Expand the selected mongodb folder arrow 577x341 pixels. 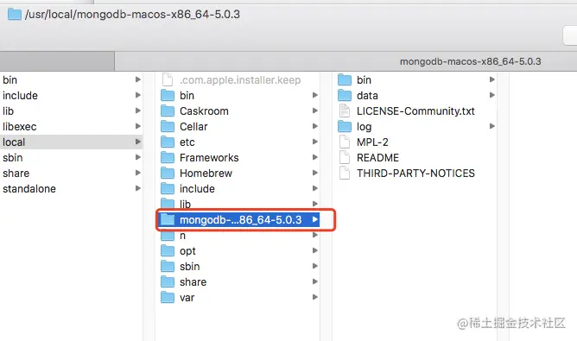click(x=315, y=219)
